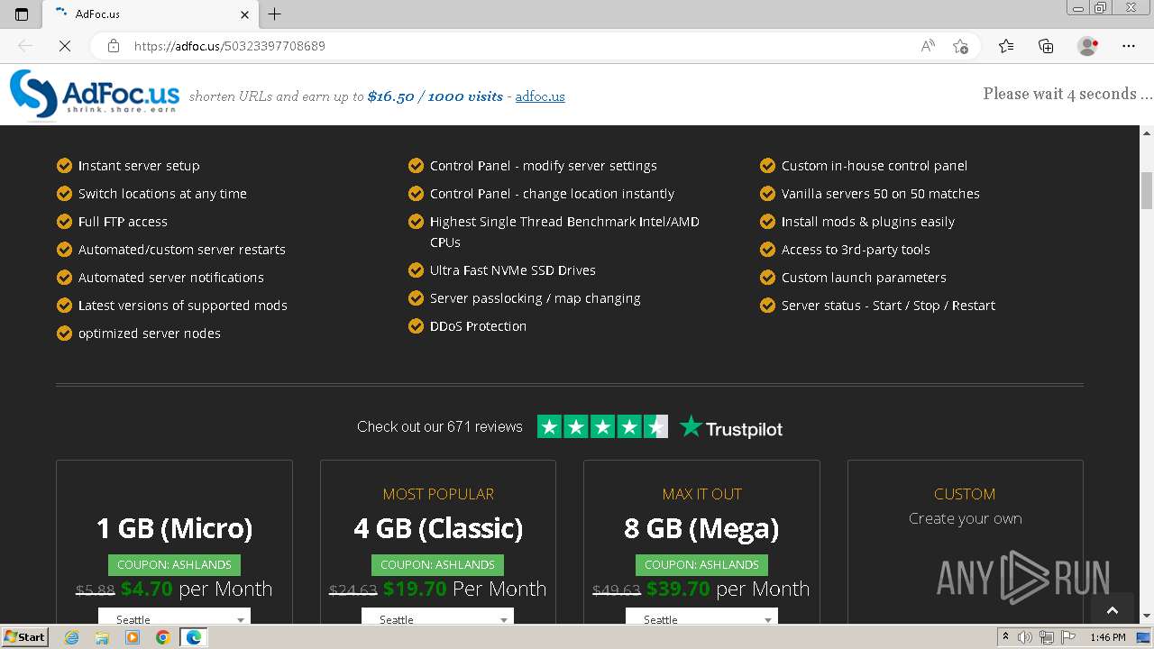Screen dimensions: 1154x649
Task: Click the back-to-top arrow button
Action: point(1113,610)
